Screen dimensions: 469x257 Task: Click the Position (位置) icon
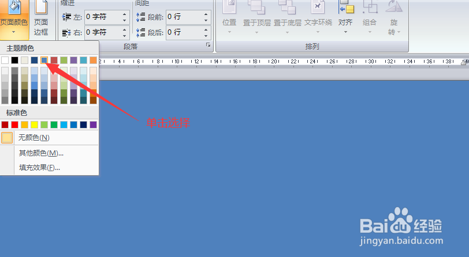click(229, 7)
